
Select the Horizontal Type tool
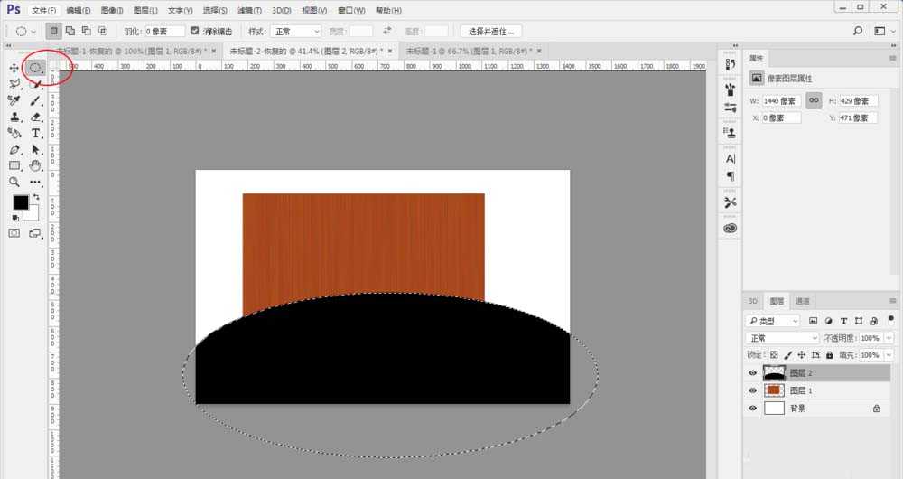pyautogui.click(x=36, y=133)
